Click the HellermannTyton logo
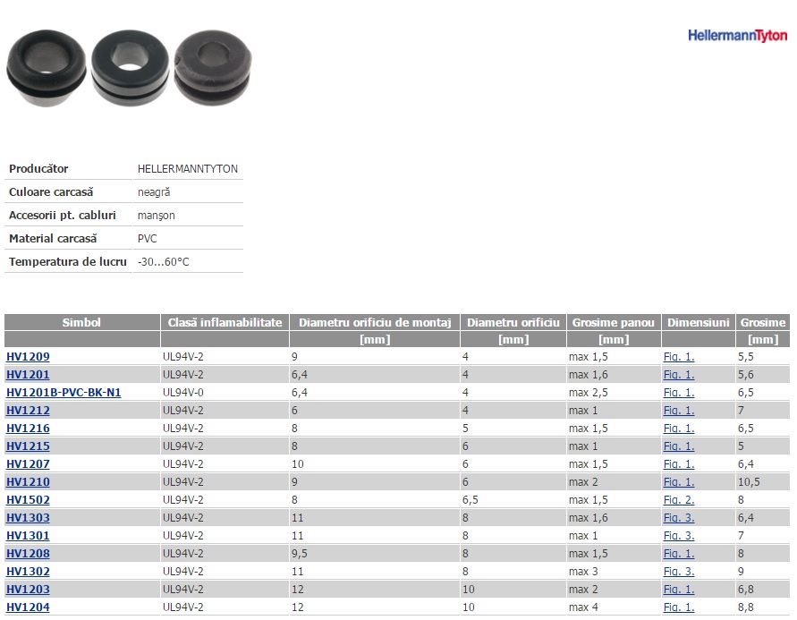 (x=738, y=36)
